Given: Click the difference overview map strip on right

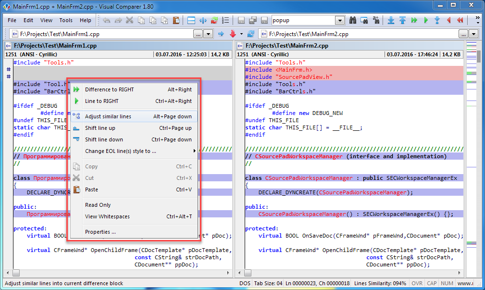Looking at the screenshot, I should pos(471,144).
